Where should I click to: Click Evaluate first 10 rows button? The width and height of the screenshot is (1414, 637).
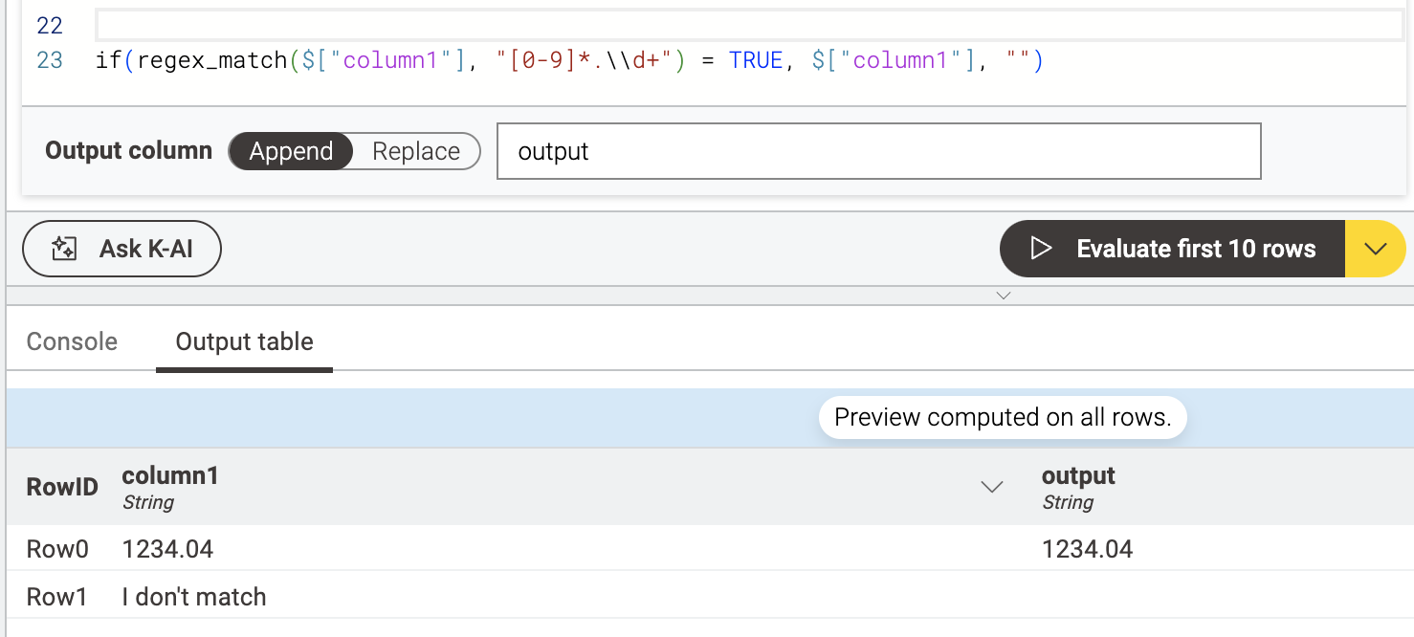pos(1172,250)
